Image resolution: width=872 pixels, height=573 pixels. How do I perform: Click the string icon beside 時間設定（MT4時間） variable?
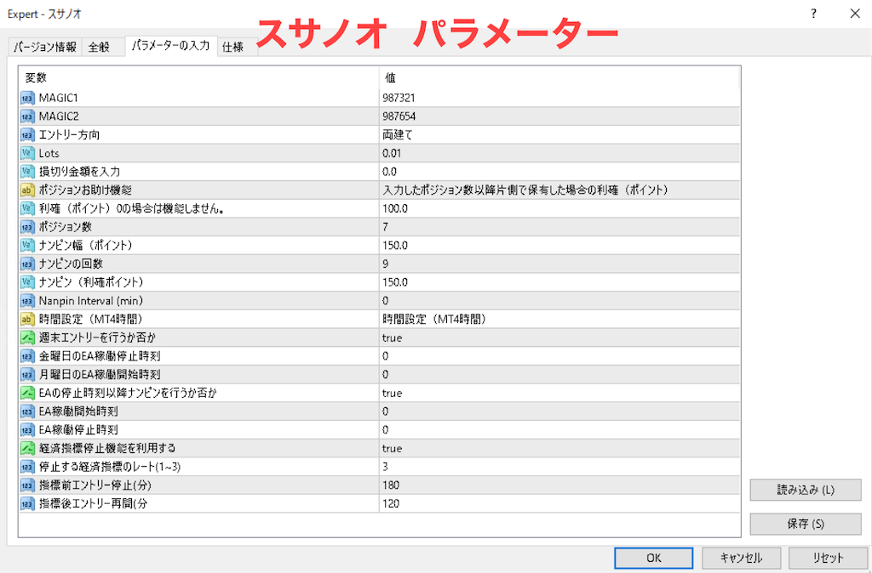click(27, 319)
